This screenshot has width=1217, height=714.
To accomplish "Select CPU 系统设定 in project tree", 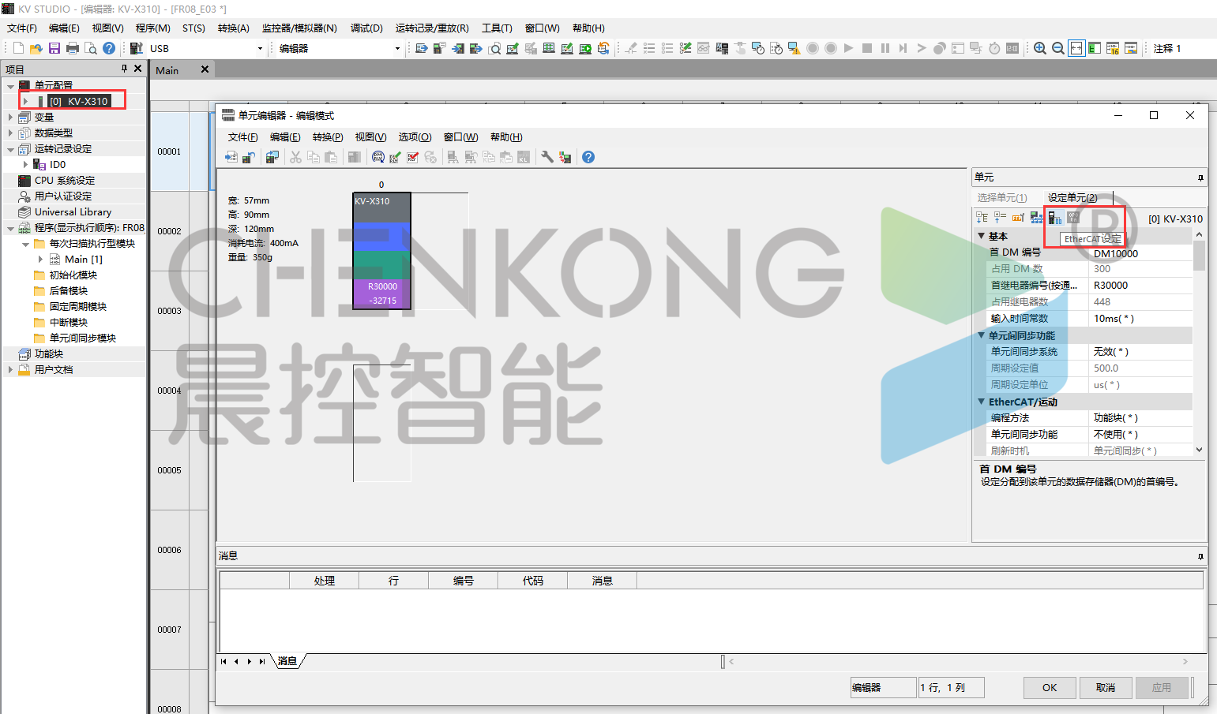I will tap(65, 180).
